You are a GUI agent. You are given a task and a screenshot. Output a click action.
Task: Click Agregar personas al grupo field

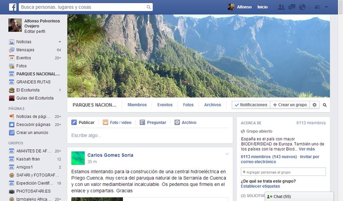tap(283, 172)
